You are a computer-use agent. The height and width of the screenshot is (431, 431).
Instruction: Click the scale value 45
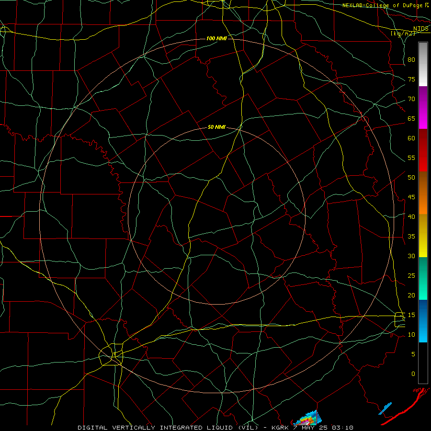[411, 197]
